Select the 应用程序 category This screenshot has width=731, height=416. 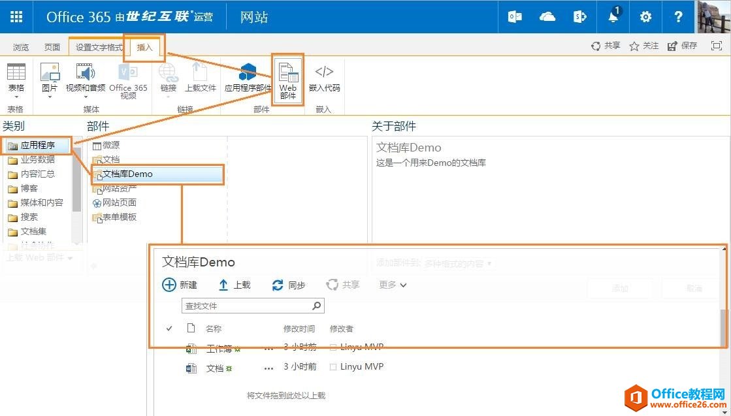click(37, 146)
